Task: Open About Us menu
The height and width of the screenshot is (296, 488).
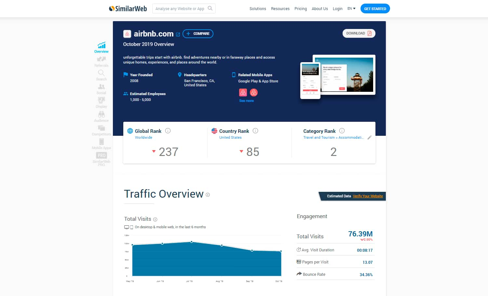Action: 320,9
